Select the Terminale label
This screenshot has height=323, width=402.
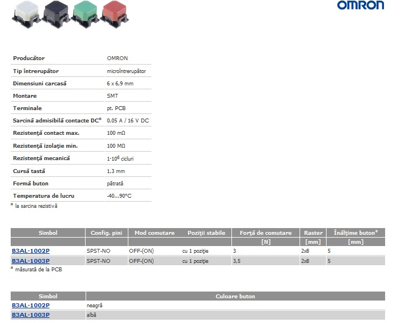pyautogui.click(x=28, y=108)
